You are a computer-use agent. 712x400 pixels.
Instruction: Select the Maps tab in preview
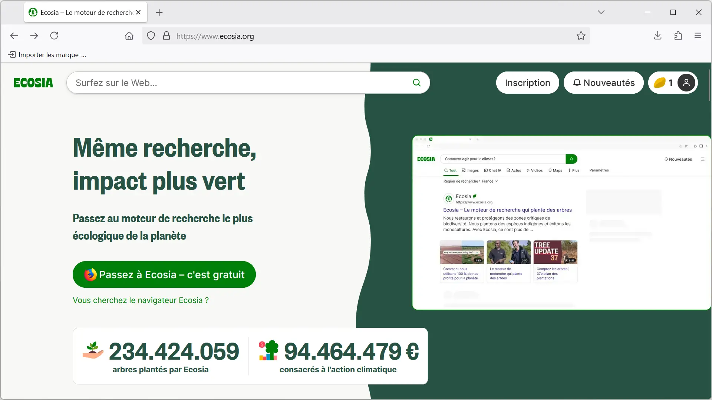coord(555,170)
